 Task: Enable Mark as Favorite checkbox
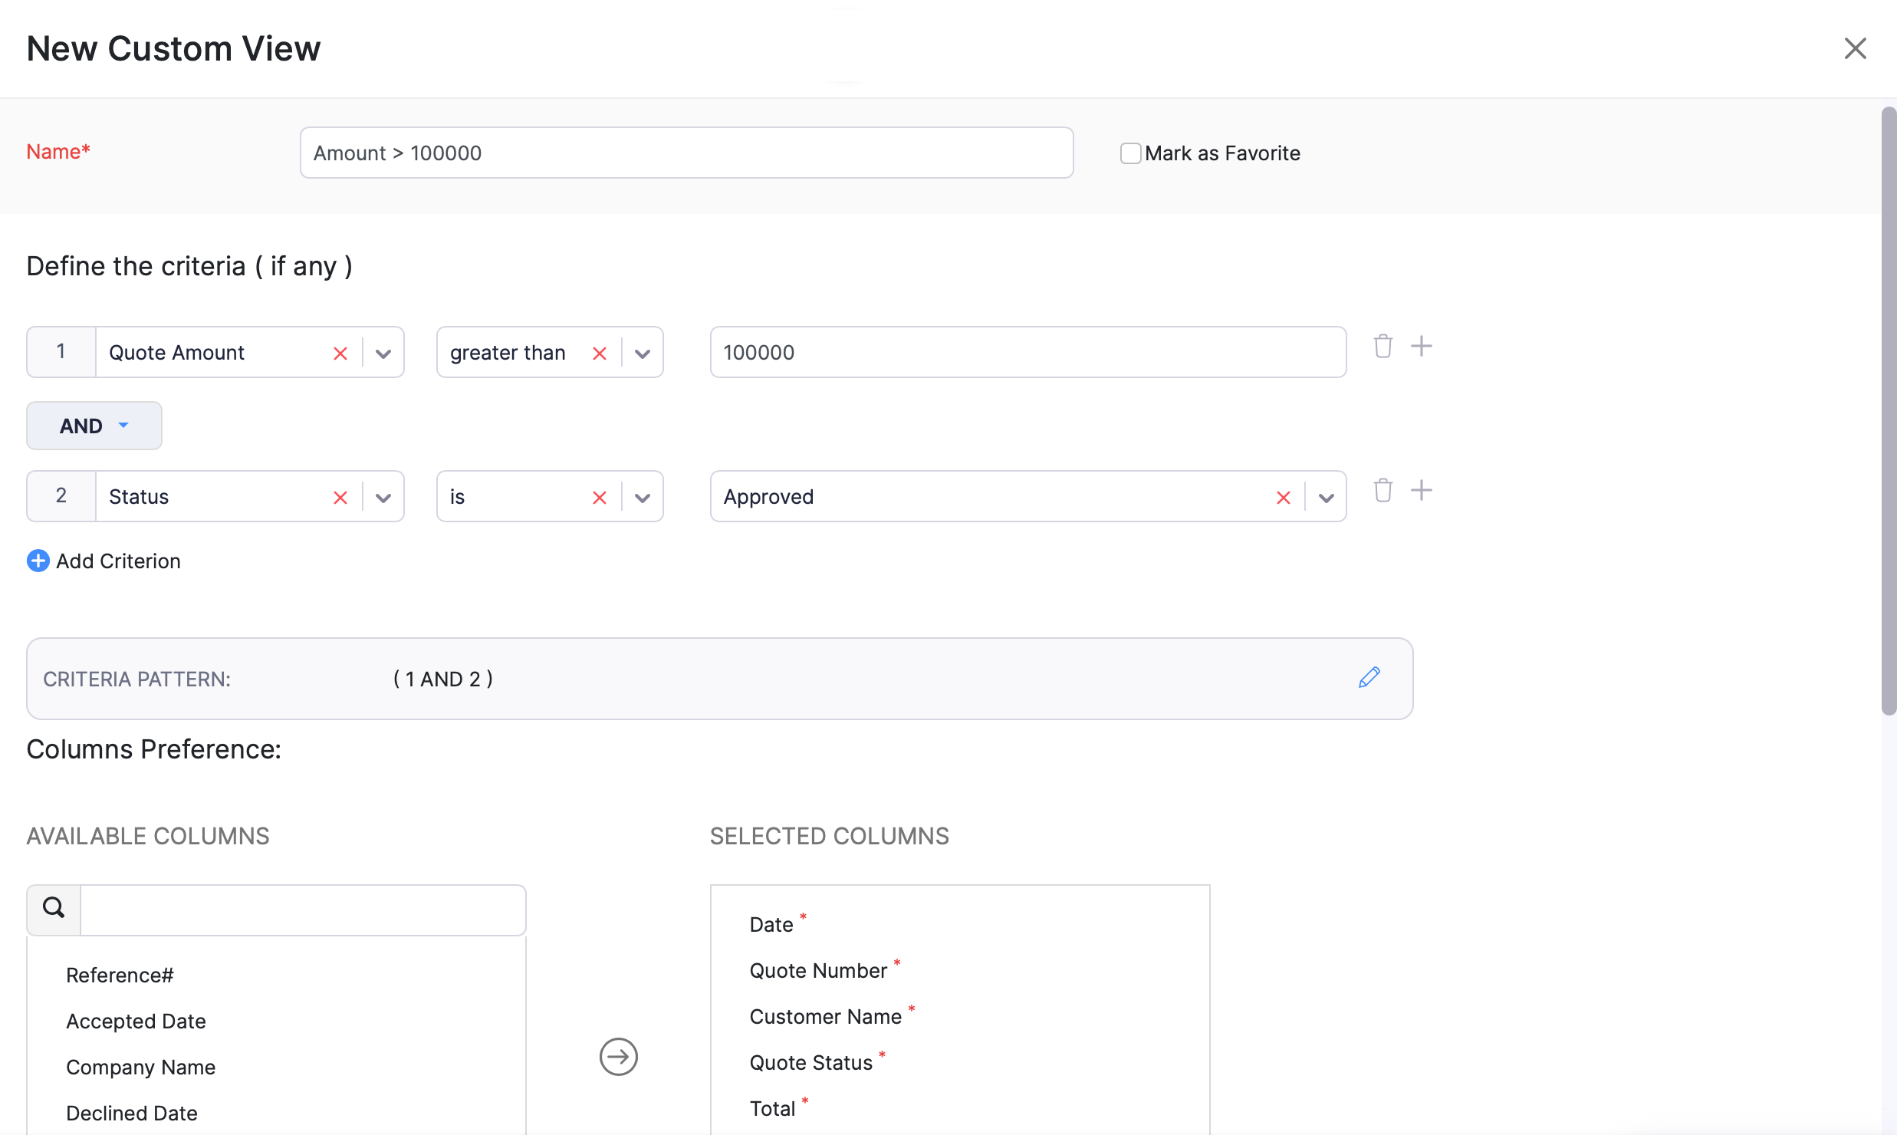click(1130, 153)
